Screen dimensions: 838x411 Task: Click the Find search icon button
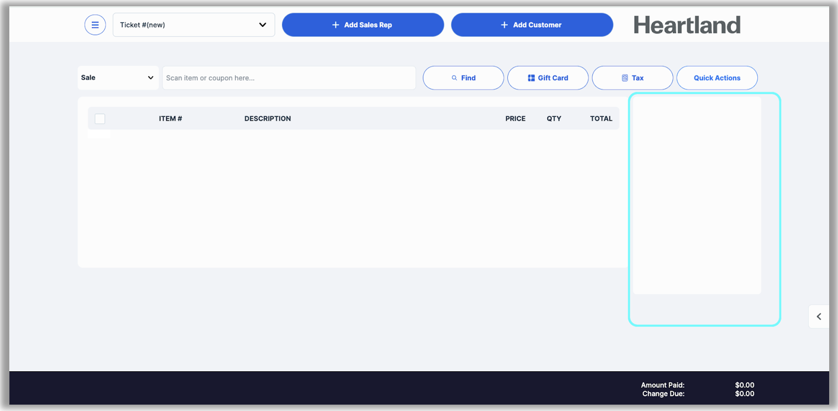(463, 78)
